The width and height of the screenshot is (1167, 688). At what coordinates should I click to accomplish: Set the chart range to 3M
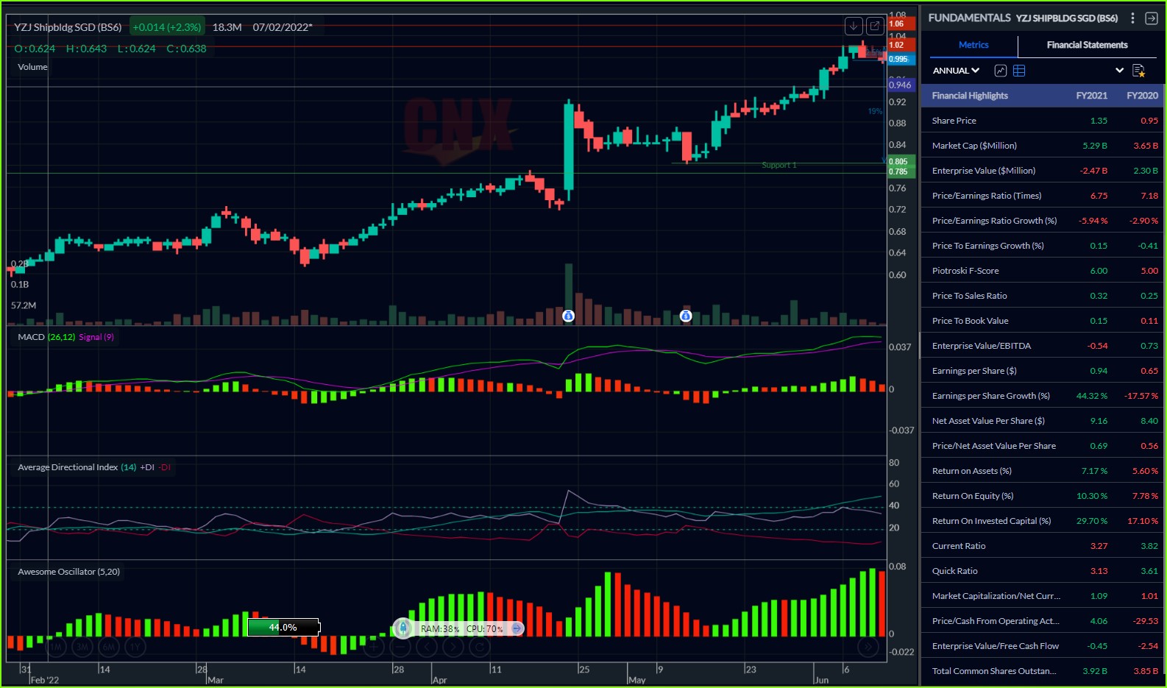pyautogui.click(x=82, y=647)
